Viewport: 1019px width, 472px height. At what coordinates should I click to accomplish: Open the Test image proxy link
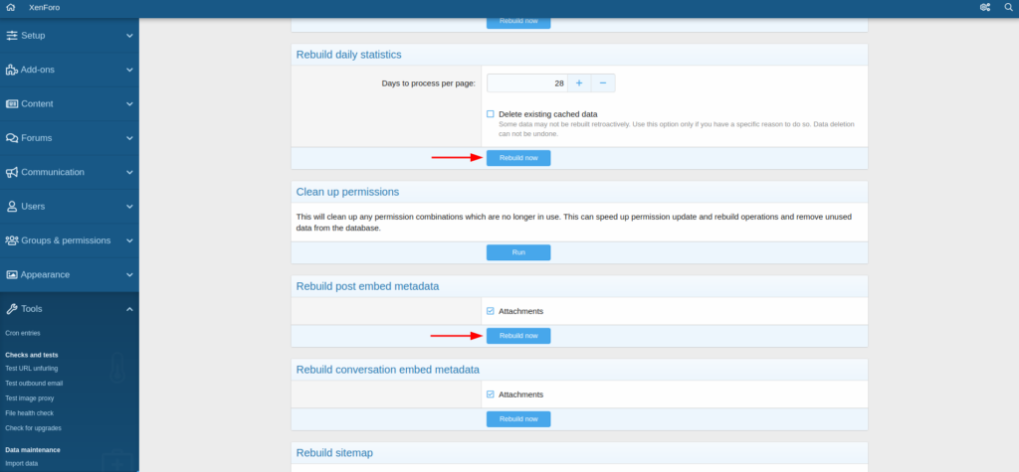tap(29, 398)
